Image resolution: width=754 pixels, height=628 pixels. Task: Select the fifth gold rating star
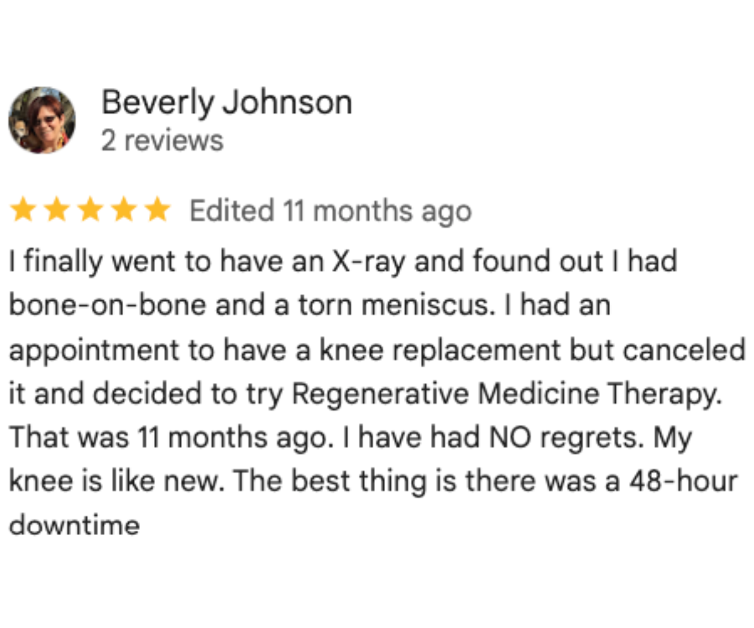[x=157, y=210]
